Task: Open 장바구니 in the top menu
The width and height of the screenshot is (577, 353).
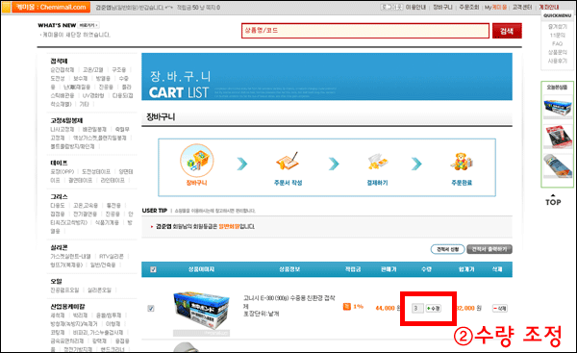Action: (x=442, y=7)
